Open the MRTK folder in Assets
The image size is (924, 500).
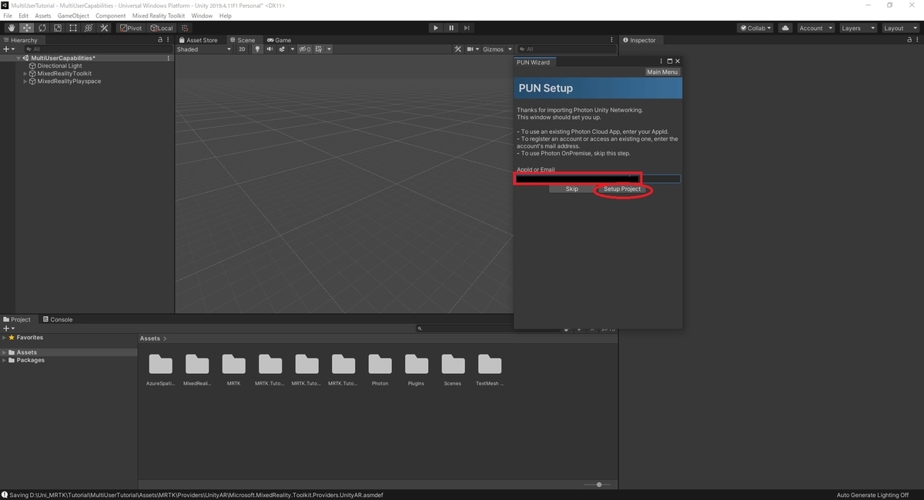coord(233,369)
